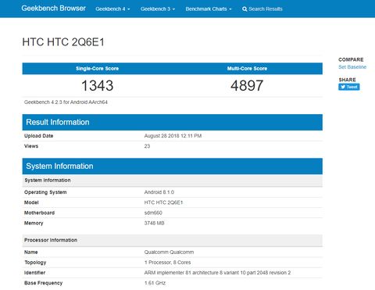Expand the Geekbench 3 dropdown menu
This screenshot has height=290, width=375.
pyautogui.click(x=158, y=9)
